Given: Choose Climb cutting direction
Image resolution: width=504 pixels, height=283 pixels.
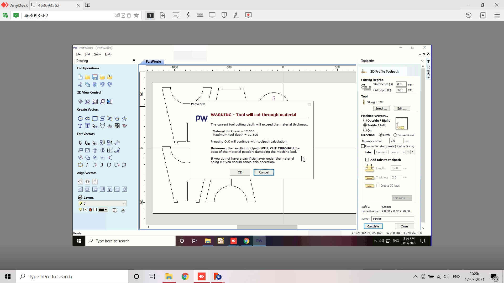Looking at the screenshot, I should coord(381,135).
